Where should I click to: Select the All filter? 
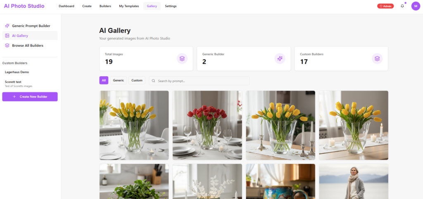click(104, 80)
